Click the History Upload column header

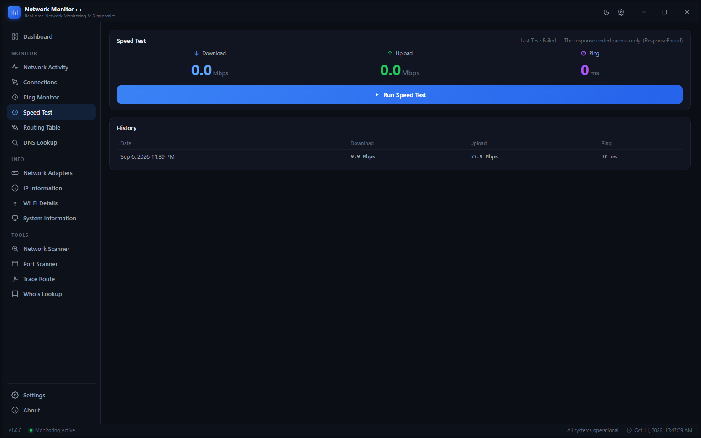[478, 143]
